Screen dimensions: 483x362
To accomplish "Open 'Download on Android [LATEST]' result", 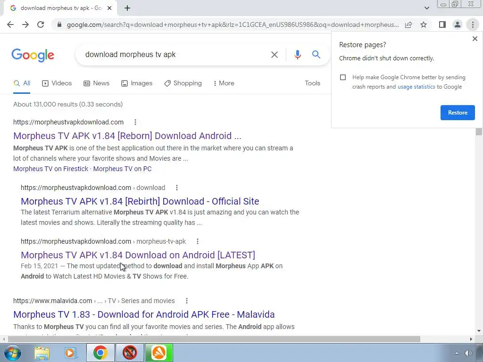I will coord(138,255).
